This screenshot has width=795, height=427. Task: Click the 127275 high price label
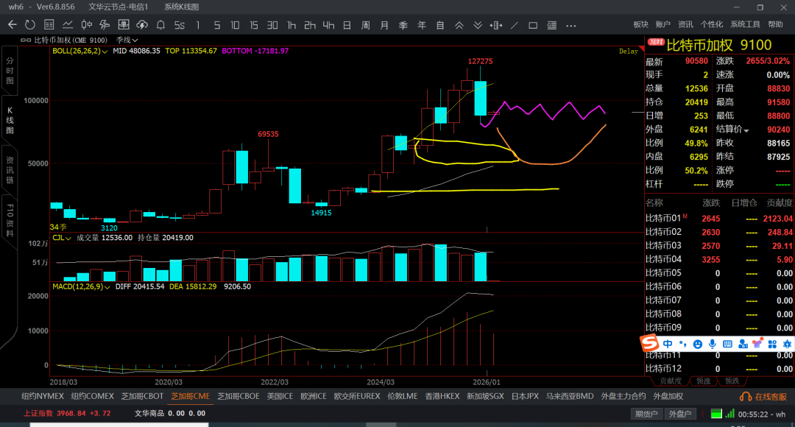coord(480,61)
